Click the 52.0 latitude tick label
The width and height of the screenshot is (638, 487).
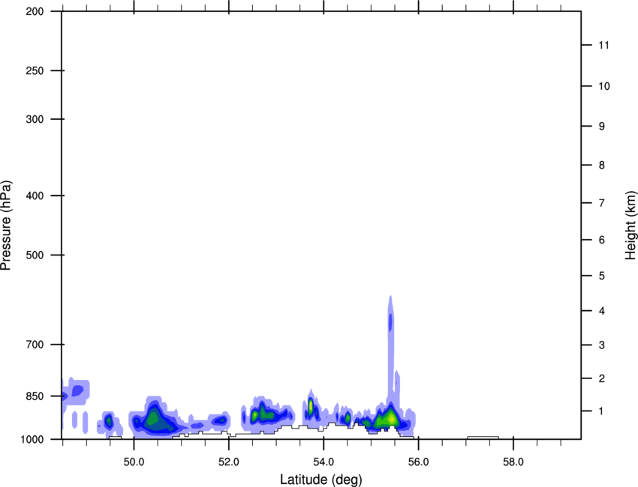pyautogui.click(x=229, y=462)
